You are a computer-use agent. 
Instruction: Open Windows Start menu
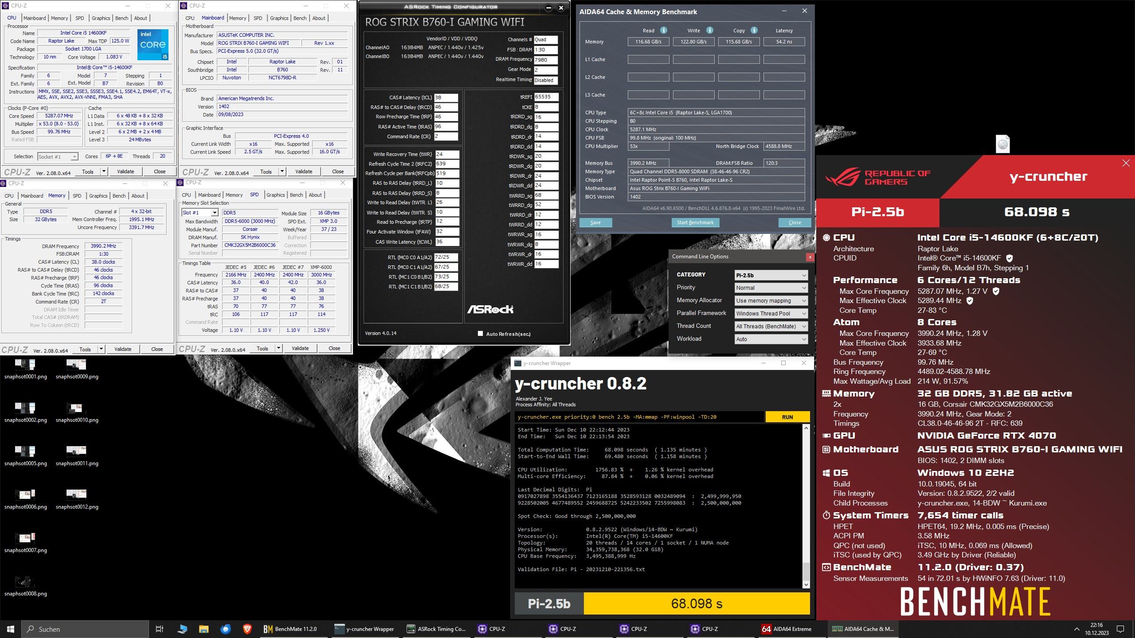coord(11,629)
